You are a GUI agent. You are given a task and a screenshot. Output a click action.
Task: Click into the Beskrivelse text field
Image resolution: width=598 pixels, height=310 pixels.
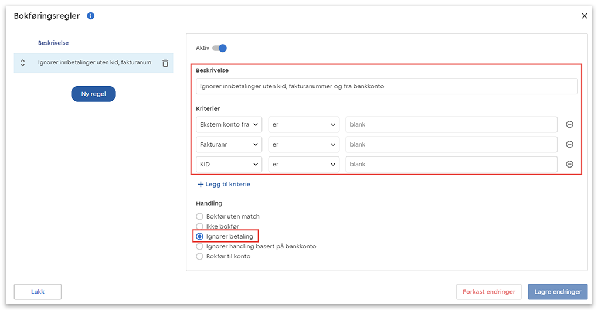pyautogui.click(x=386, y=86)
